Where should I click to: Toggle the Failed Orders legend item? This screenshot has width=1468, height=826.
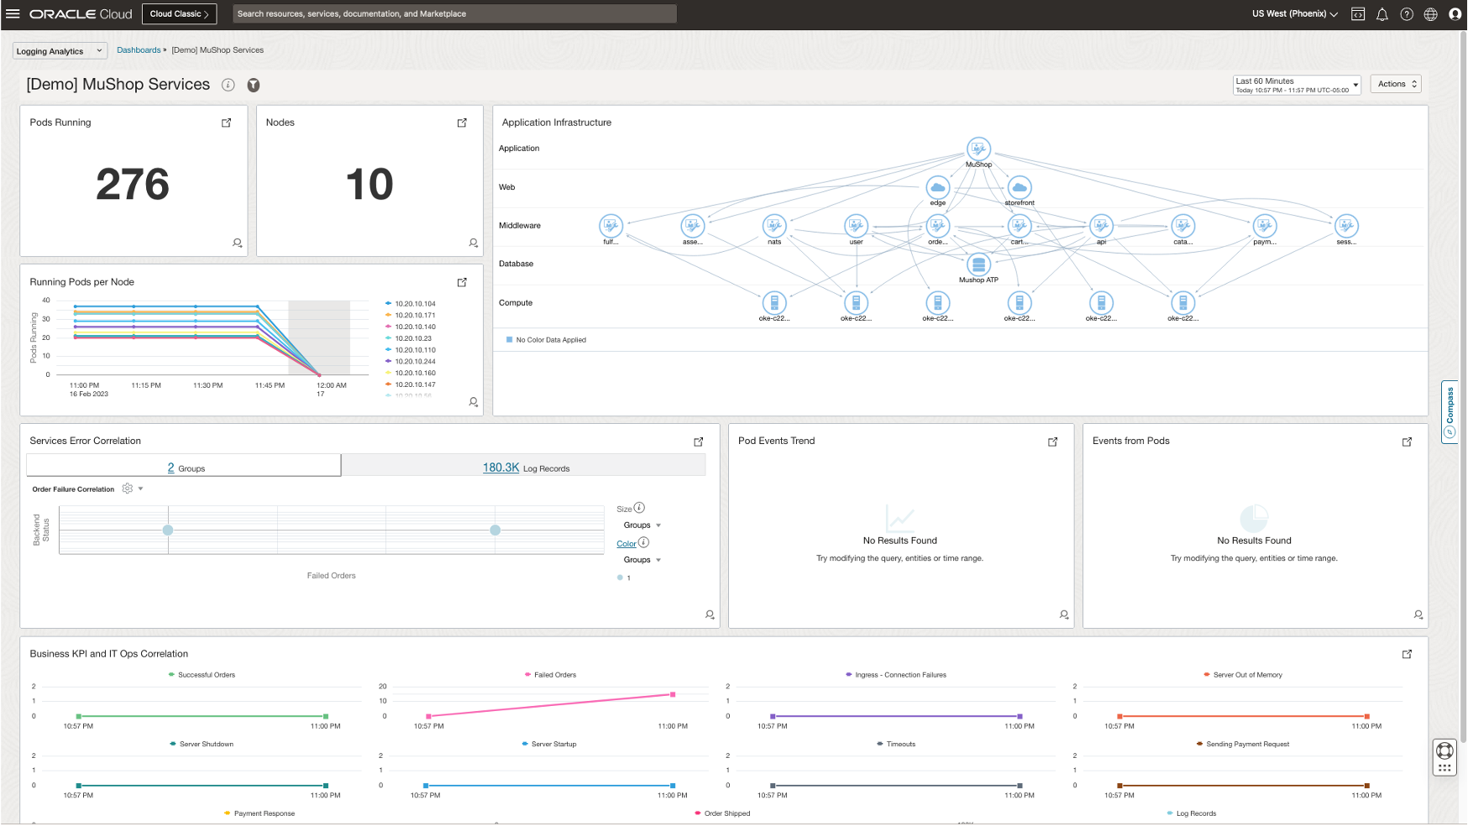550,675
